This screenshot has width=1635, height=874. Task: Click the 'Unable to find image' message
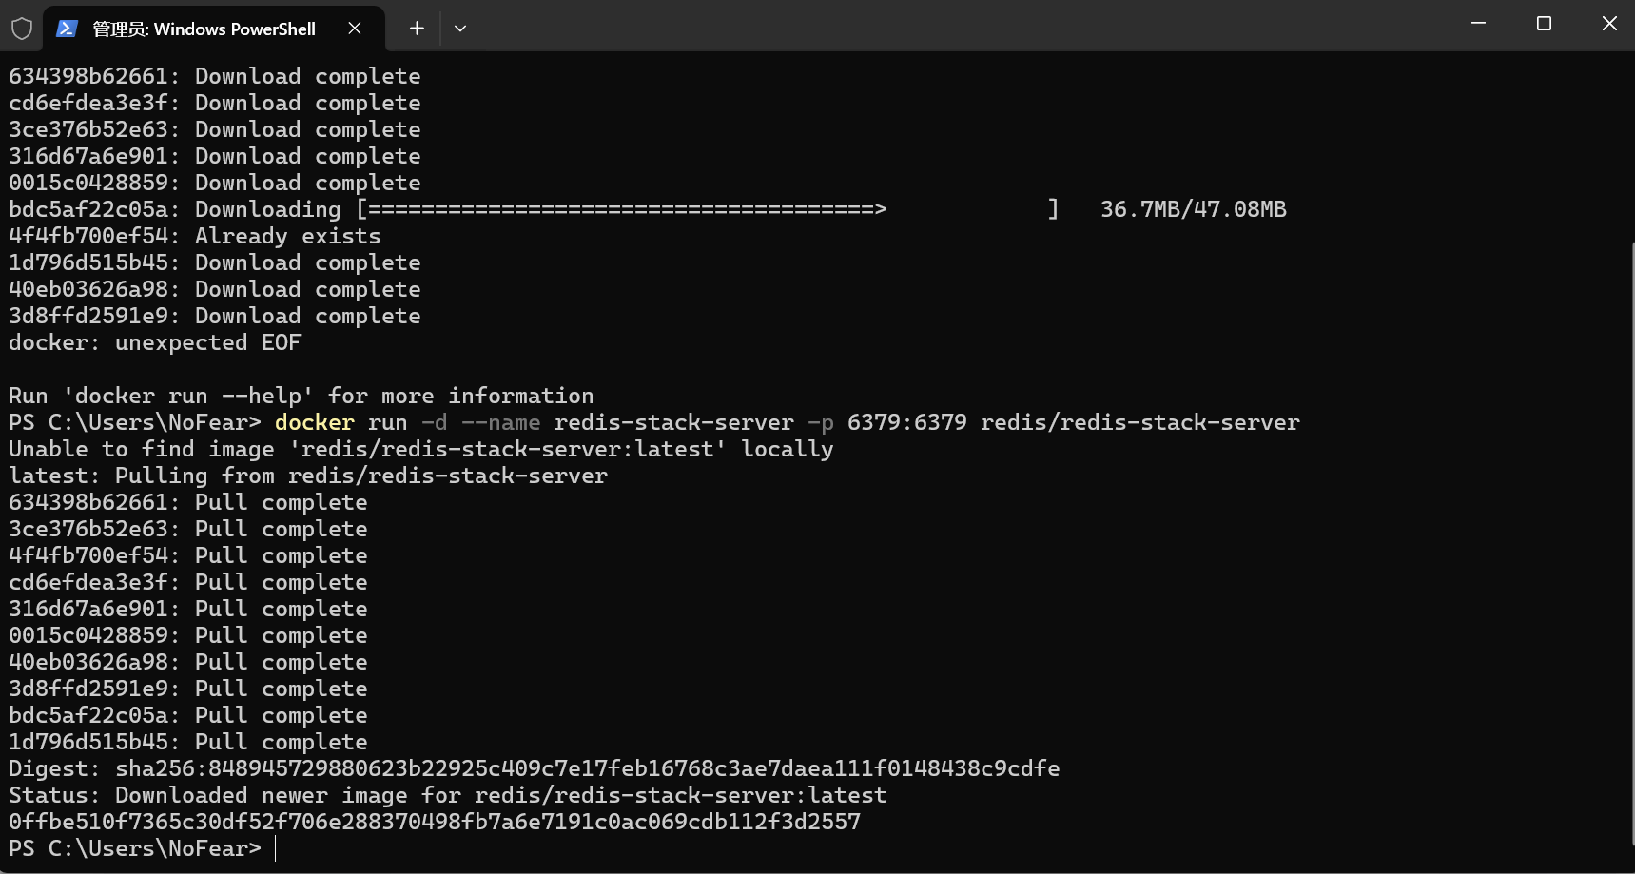pos(418,448)
